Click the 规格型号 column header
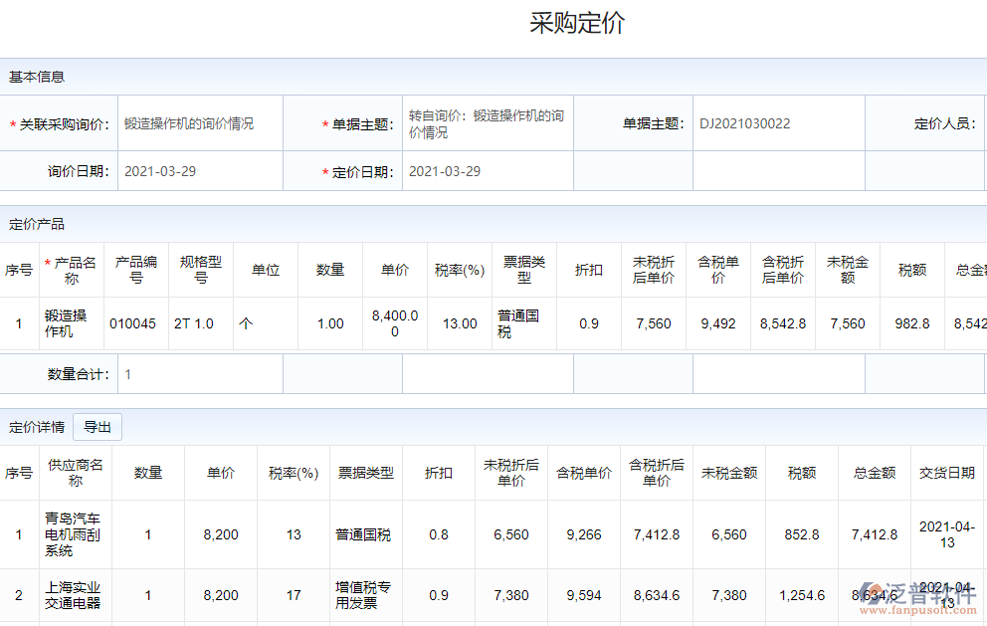This screenshot has width=987, height=626. coord(200,270)
